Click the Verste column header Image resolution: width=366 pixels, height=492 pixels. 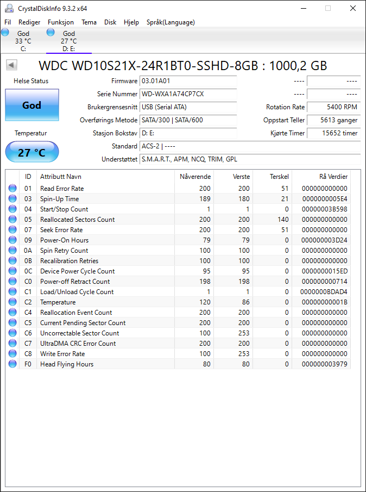tap(233, 177)
